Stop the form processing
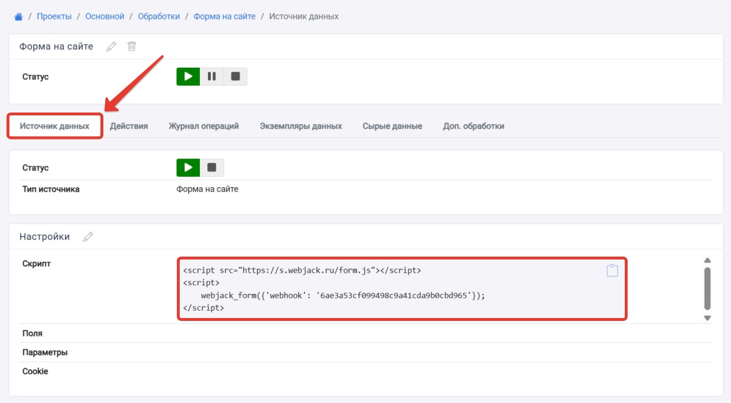Image resolution: width=731 pixels, height=403 pixels. [235, 76]
